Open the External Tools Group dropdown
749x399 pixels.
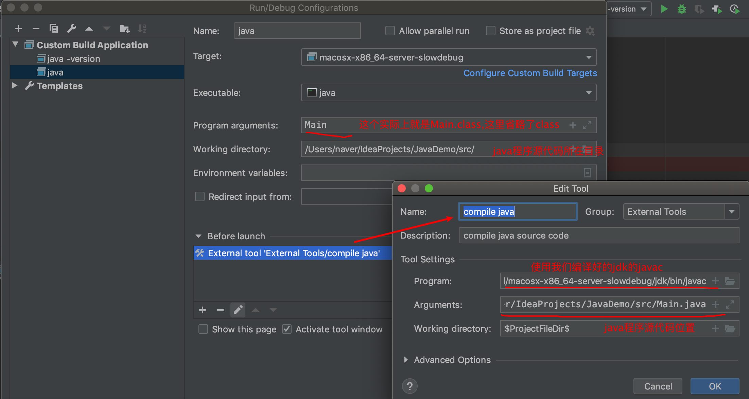point(732,211)
